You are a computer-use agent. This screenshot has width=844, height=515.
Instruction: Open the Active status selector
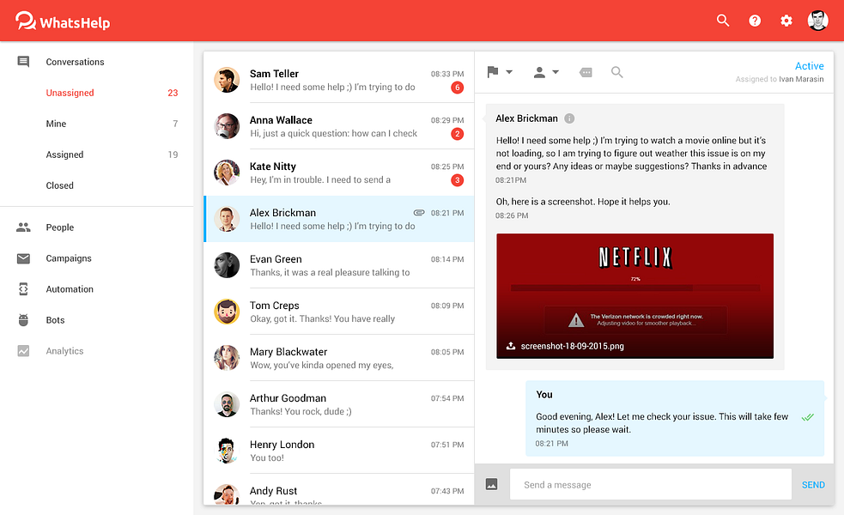809,65
